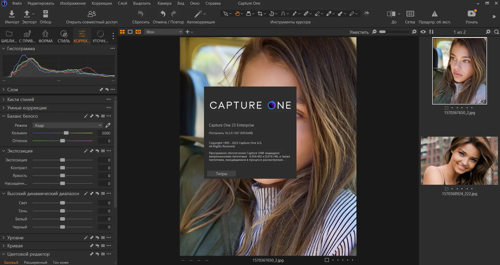
Task: Select the Spot healing tool
Action: (306, 14)
